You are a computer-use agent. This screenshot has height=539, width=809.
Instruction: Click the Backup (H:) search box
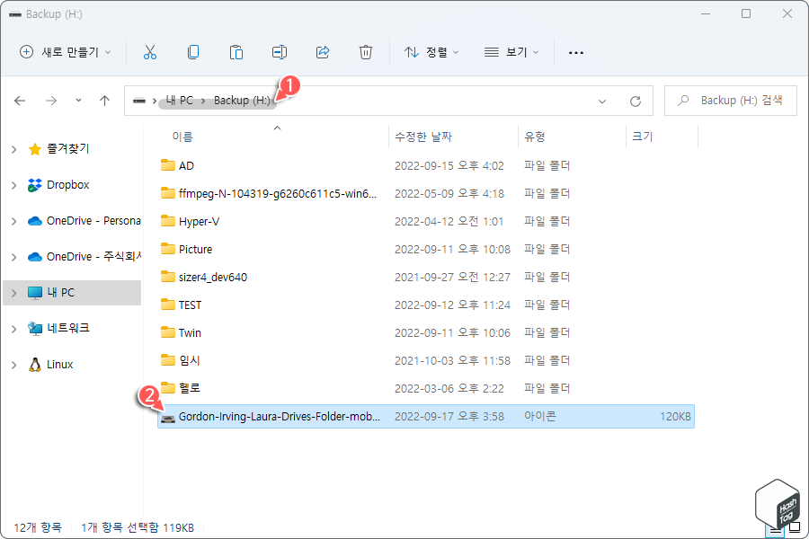pyautogui.click(x=730, y=101)
